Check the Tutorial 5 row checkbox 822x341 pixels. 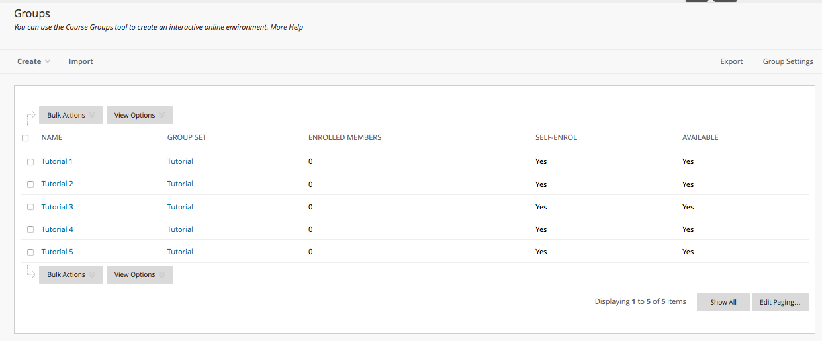pyautogui.click(x=30, y=252)
